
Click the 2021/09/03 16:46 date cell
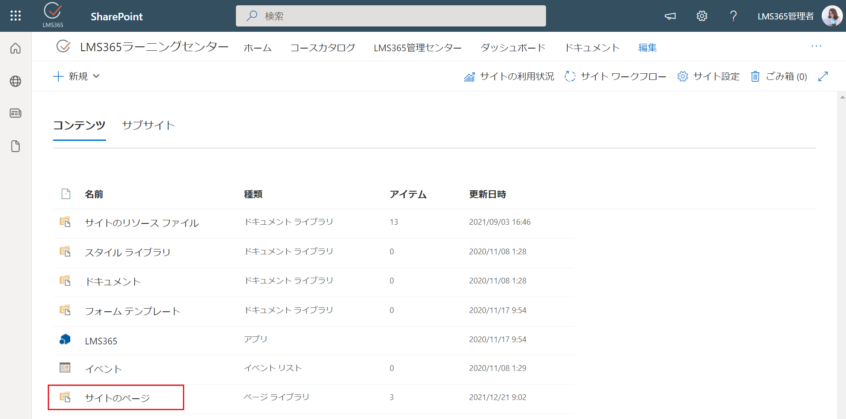click(500, 222)
